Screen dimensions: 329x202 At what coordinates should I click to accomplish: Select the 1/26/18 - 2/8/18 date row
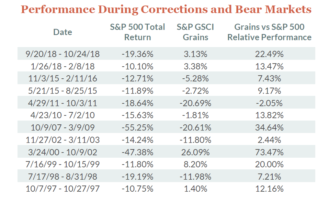click(63, 66)
